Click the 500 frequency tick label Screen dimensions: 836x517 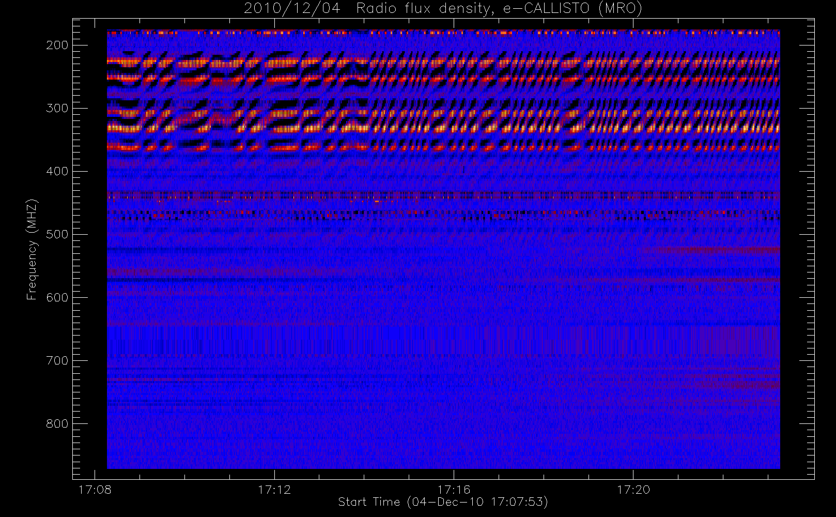tap(57, 234)
